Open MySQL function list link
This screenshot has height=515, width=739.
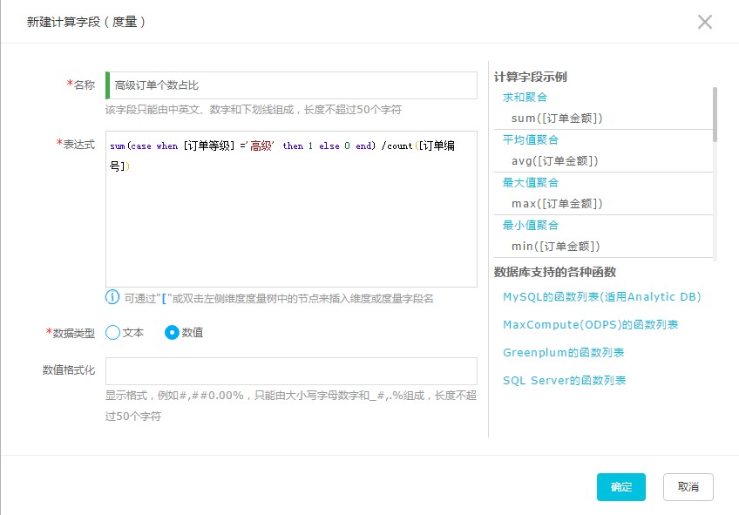(602, 297)
